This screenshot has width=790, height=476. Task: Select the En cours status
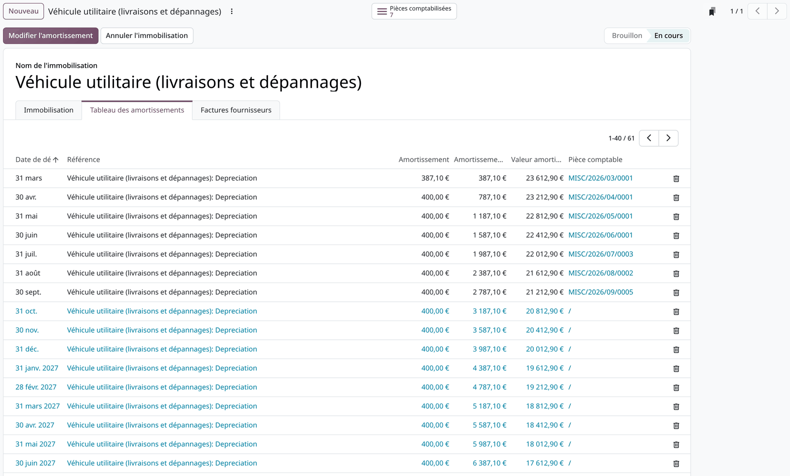pos(669,36)
